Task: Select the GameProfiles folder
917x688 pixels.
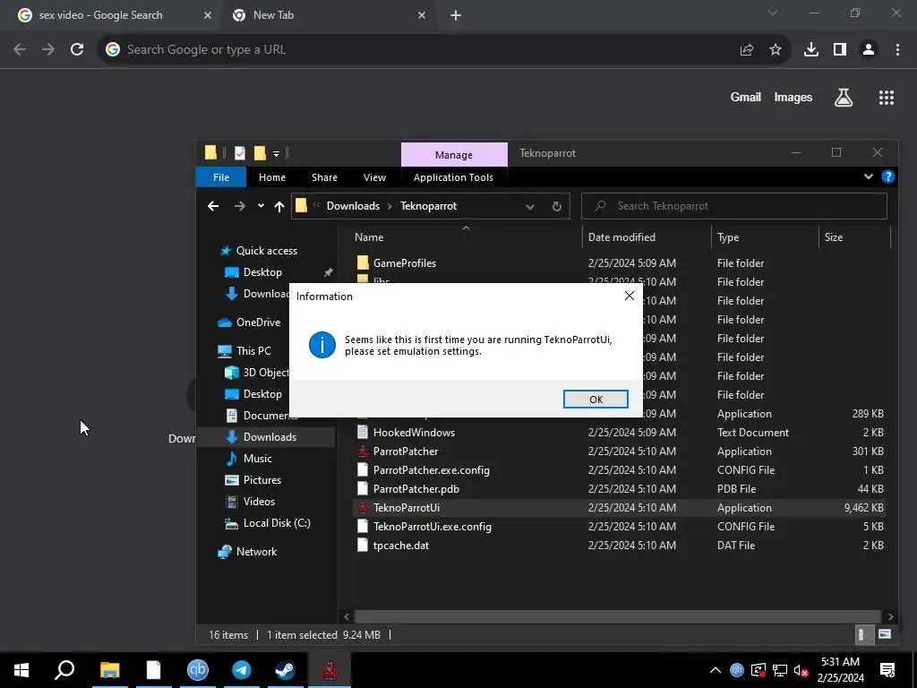Action: [405, 263]
